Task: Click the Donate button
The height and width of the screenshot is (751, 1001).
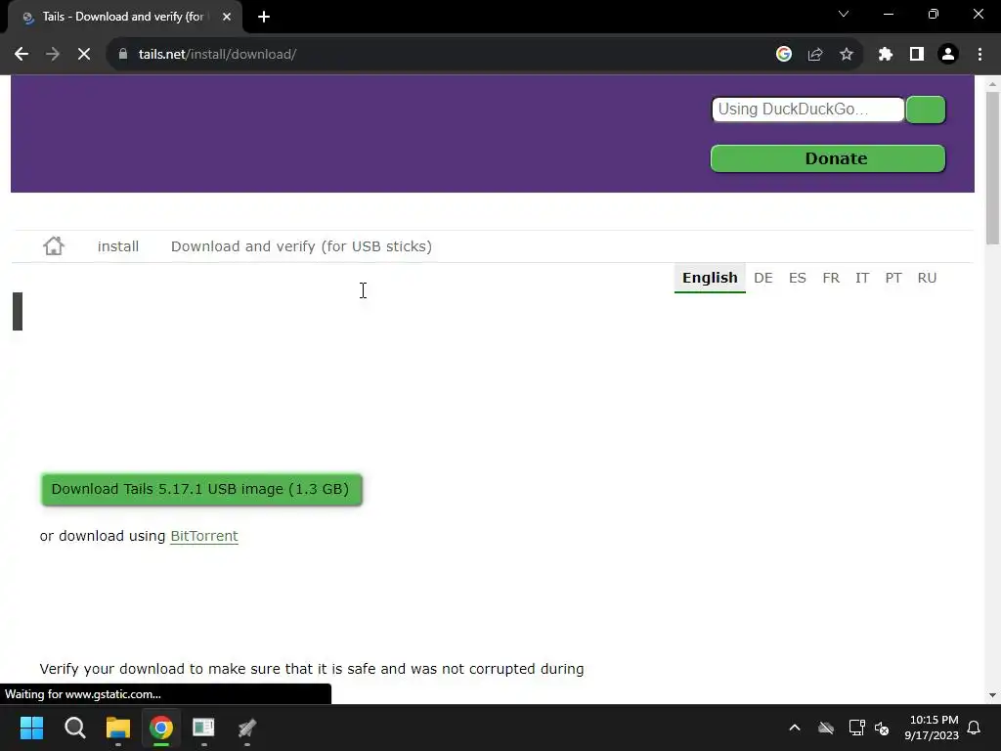Action: tap(828, 158)
